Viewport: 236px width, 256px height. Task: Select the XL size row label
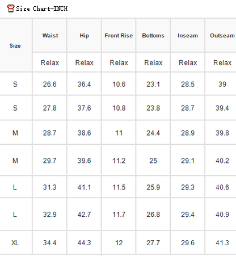click(15, 242)
